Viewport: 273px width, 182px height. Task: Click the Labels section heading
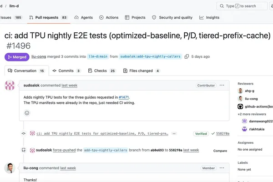243,163
